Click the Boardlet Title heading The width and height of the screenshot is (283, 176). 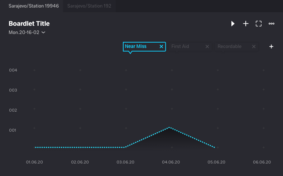[29, 24]
